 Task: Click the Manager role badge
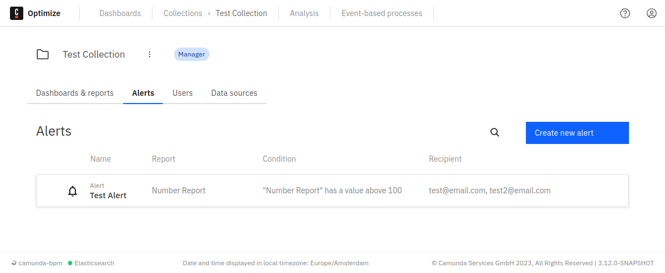tap(191, 54)
